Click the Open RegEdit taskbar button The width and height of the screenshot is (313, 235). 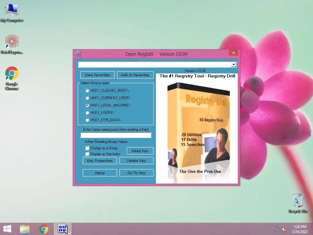62,229
